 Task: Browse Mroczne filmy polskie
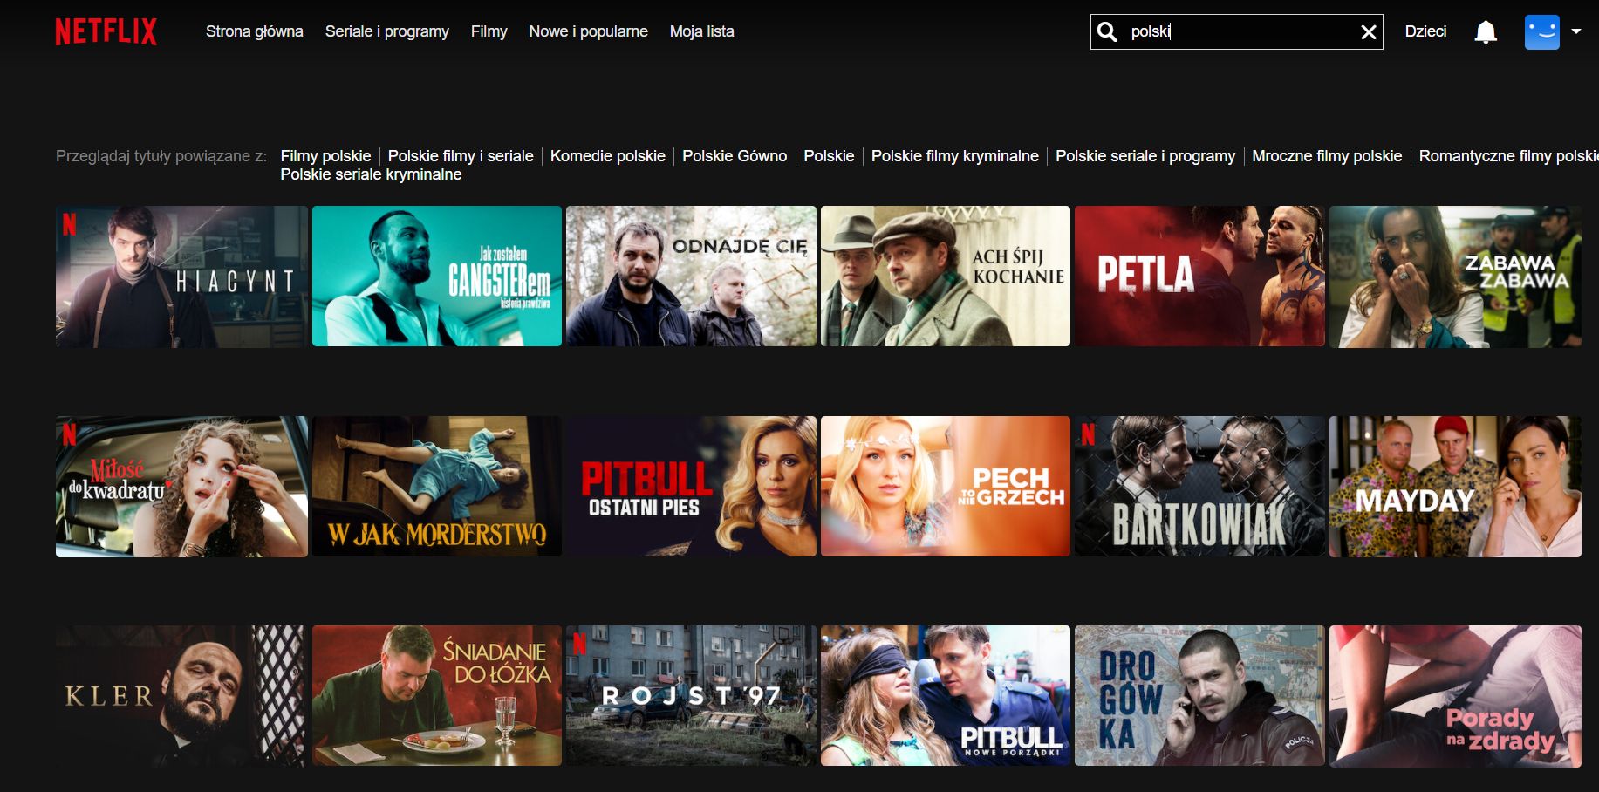click(1327, 156)
